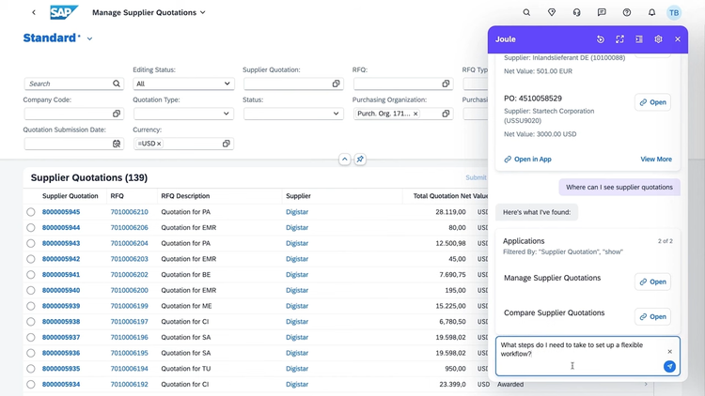Open Compare Supplier Quotations app
The image size is (705, 396).
[652, 316]
